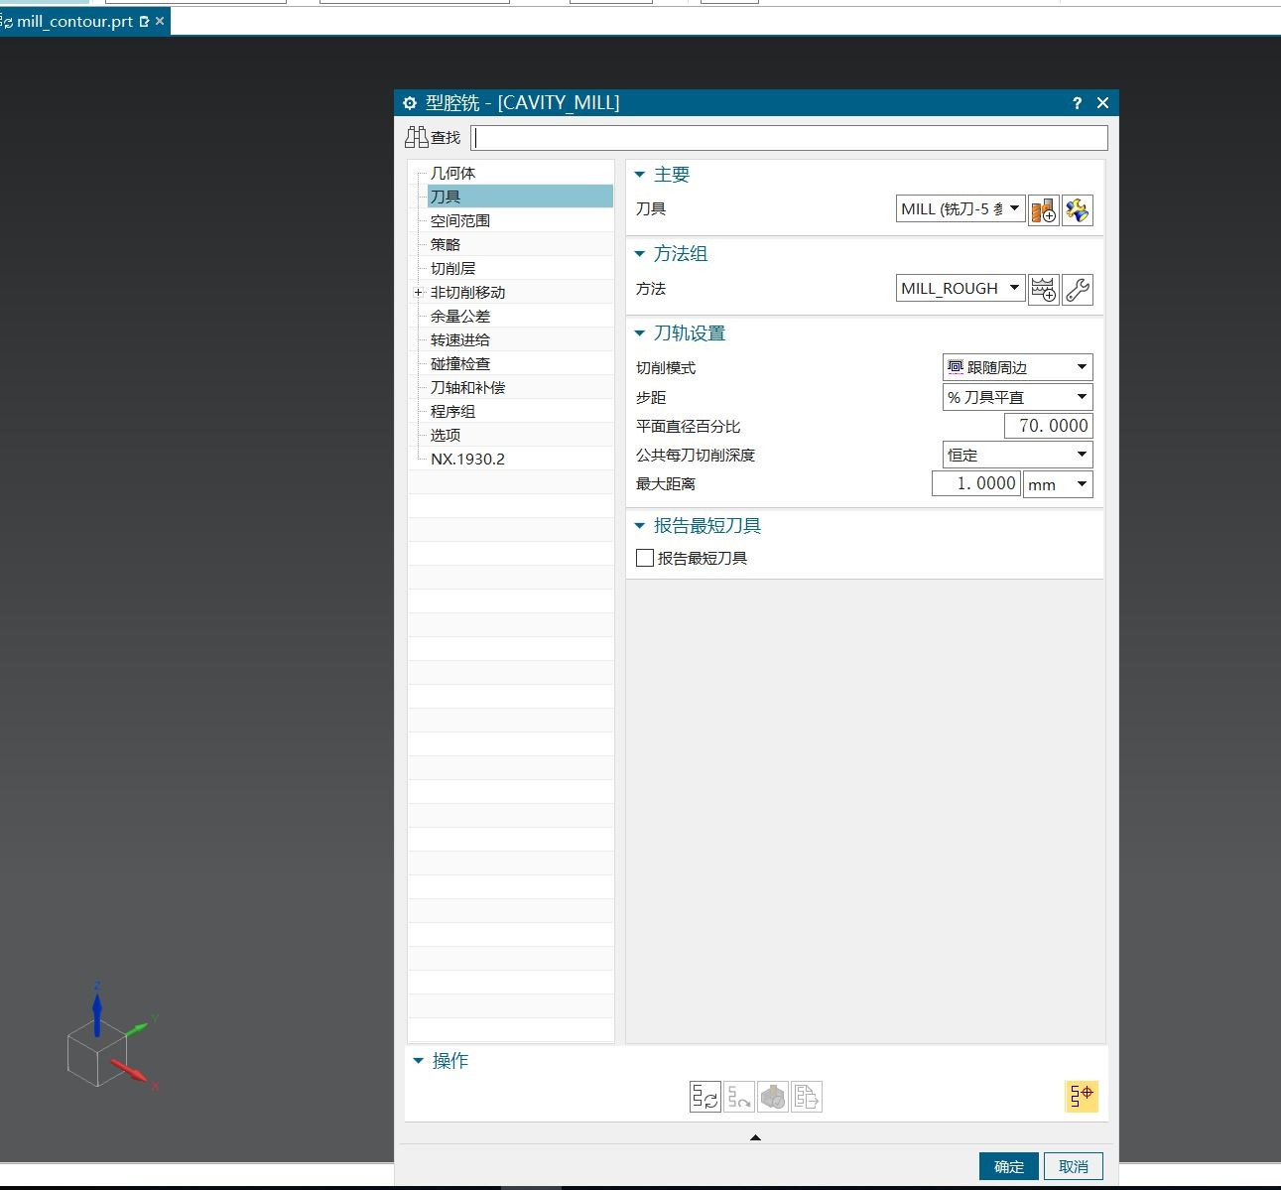Screen dimensions: 1281x1190
Task: Click the 最大距离 1.0000 field
Action: [976, 483]
